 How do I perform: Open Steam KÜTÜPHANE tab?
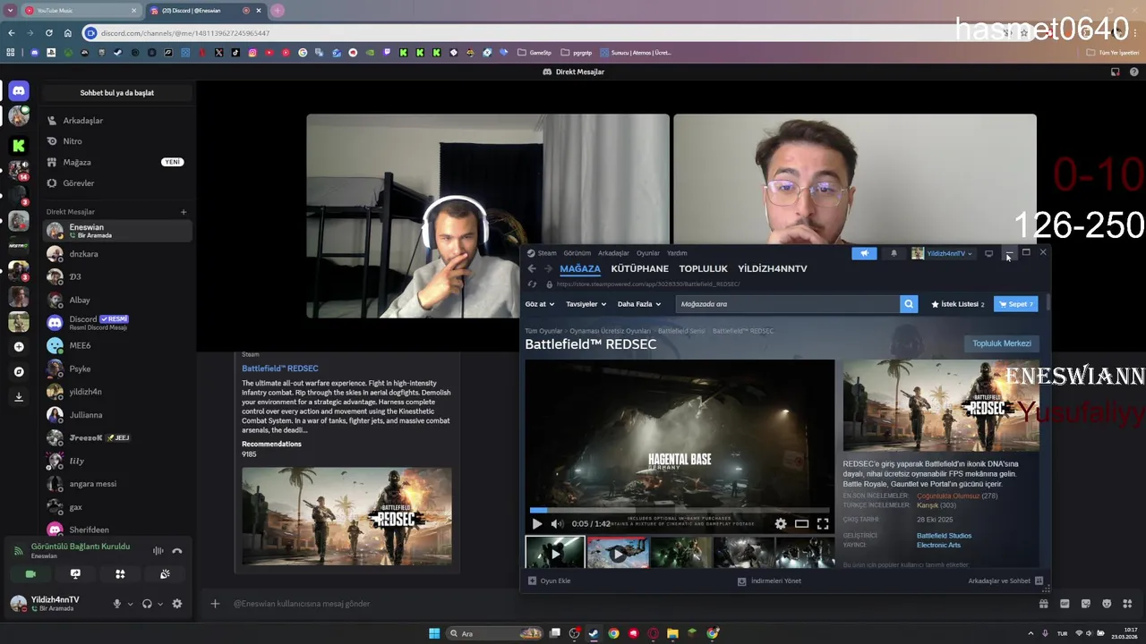(x=639, y=268)
